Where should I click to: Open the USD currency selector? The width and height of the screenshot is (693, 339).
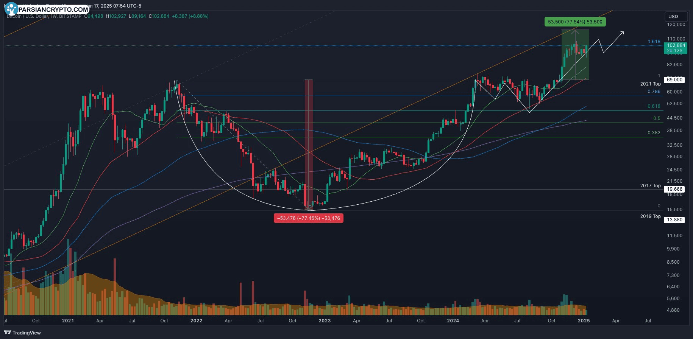[676, 17]
